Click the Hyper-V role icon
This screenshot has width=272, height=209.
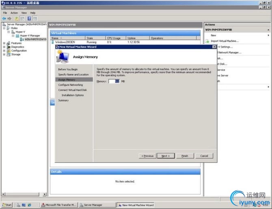pyautogui.click(x=13, y=32)
